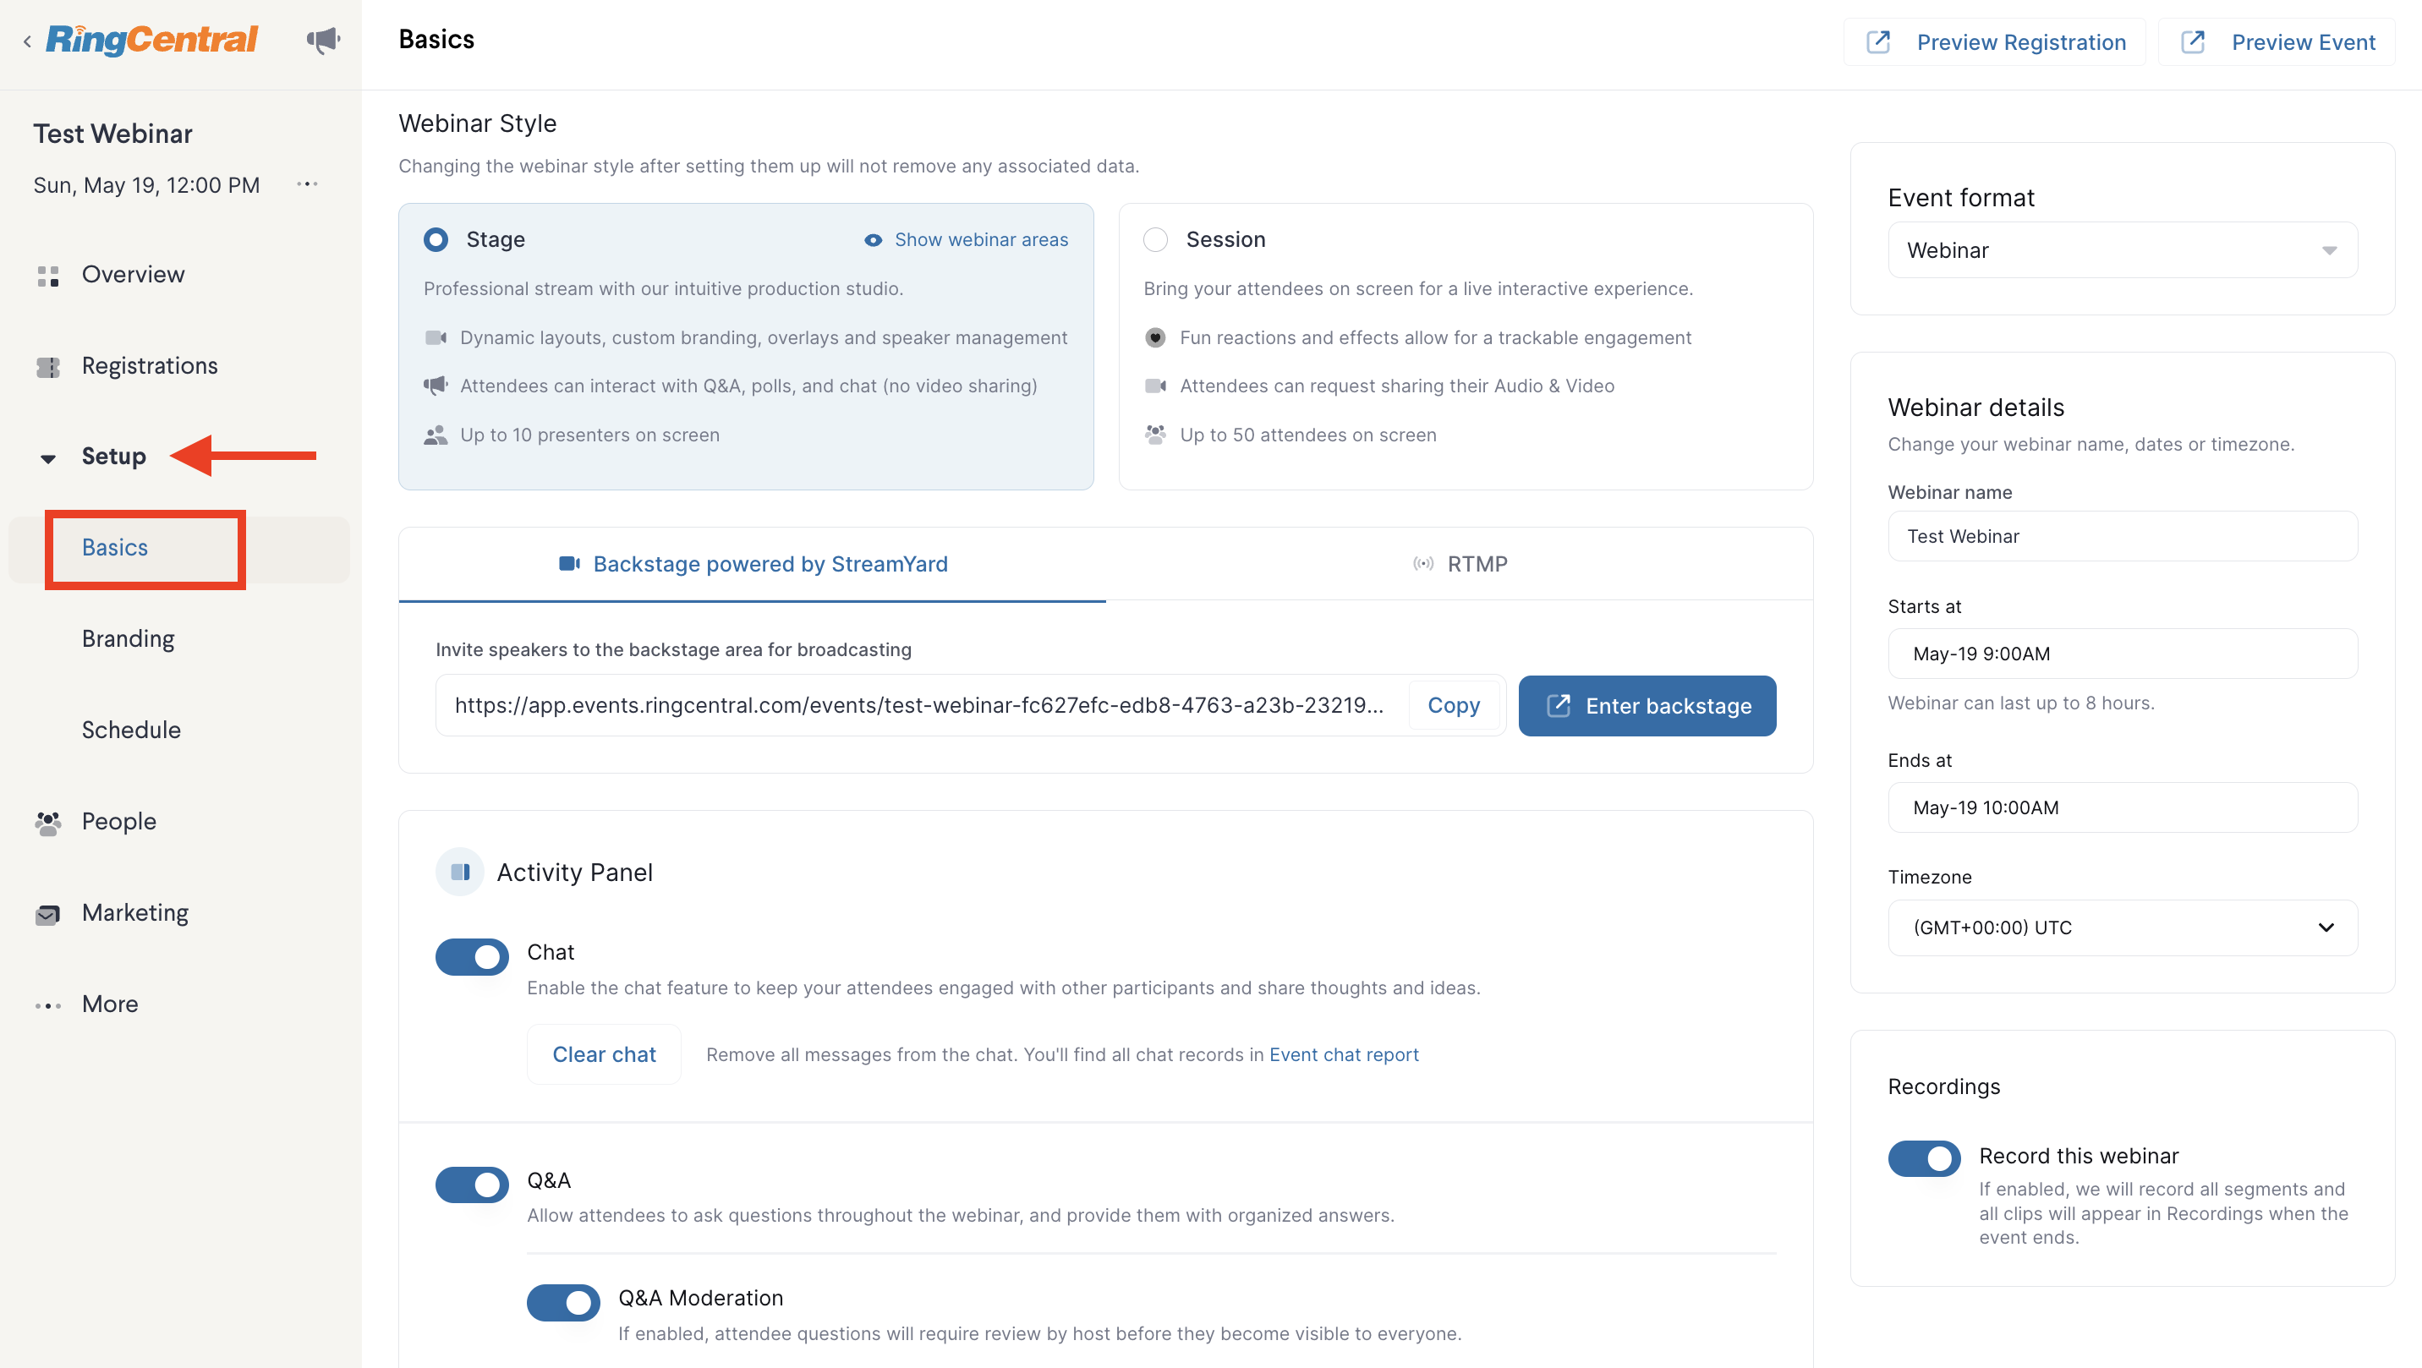
Task: Click the RingCentral logo
Action: tap(151, 40)
